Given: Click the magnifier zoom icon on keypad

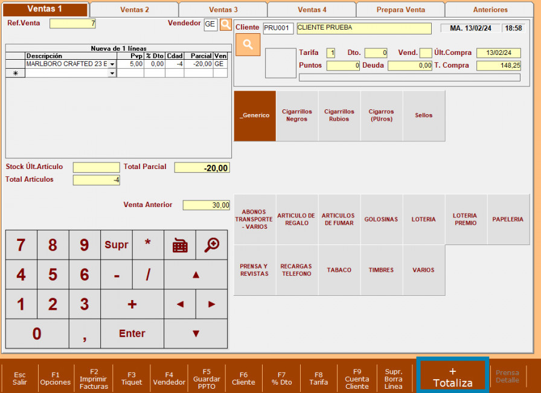Looking at the screenshot, I should [211, 245].
